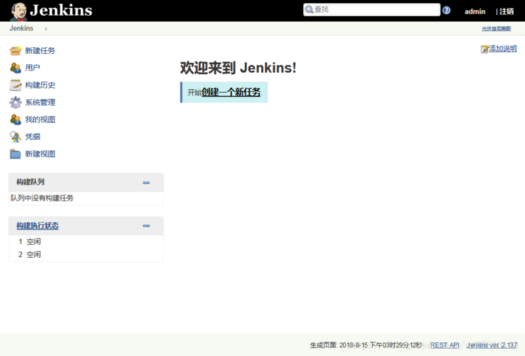Screen dimensions: 525x356
Task: Click the 创建一个新任务 link
Action: click(231, 92)
